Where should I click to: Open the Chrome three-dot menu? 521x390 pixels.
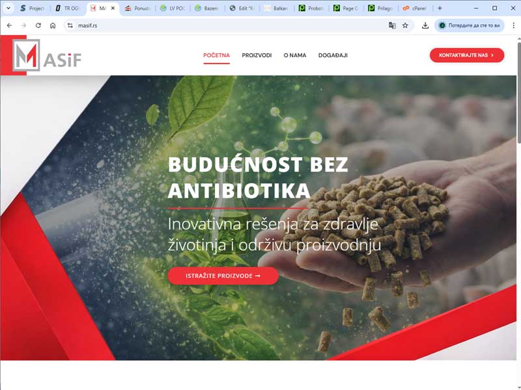coord(513,25)
